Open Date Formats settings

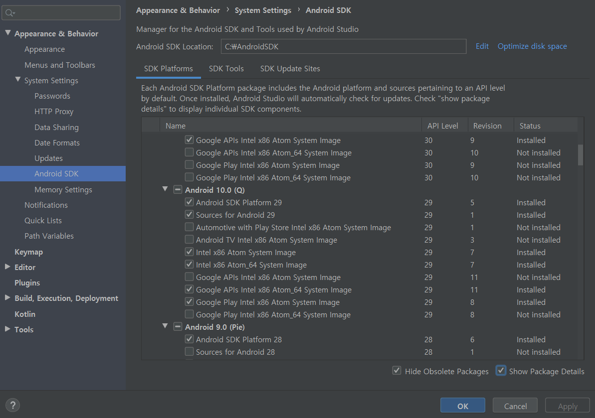click(x=57, y=143)
